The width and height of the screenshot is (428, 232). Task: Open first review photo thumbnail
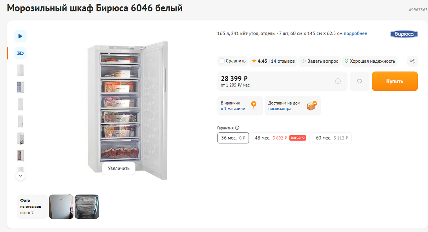(61, 207)
